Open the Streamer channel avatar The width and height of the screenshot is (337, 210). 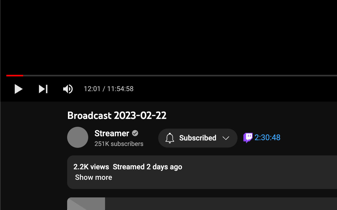[78, 137]
